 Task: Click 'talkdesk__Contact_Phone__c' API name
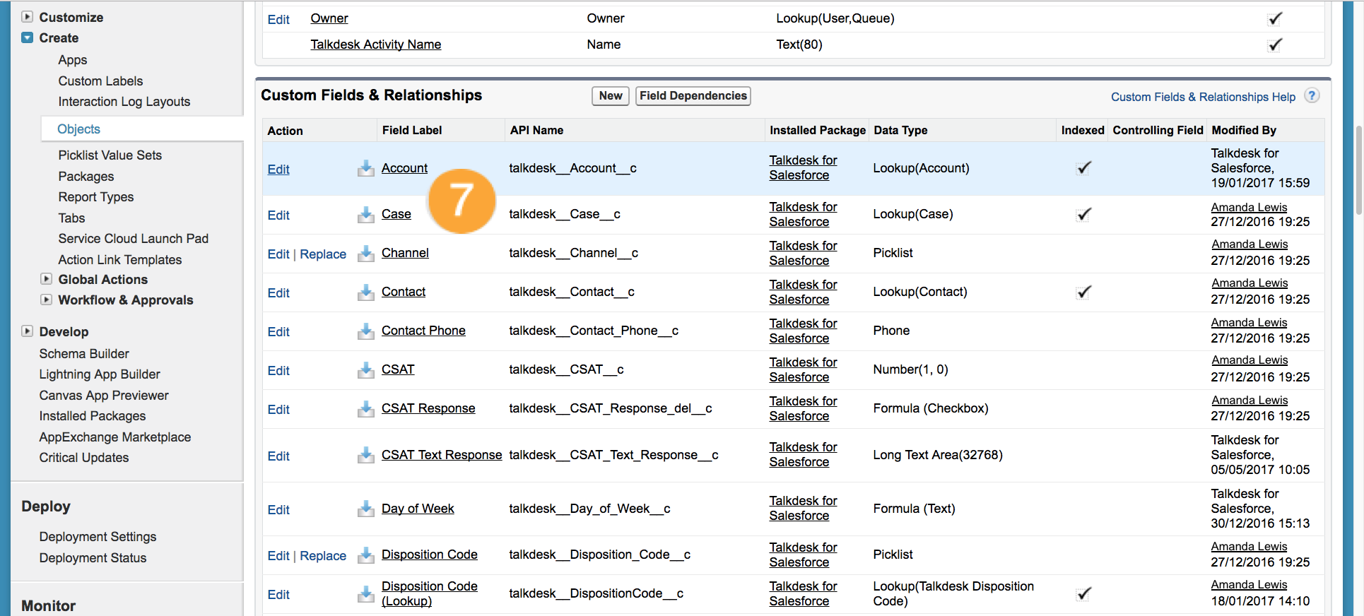[x=594, y=331]
